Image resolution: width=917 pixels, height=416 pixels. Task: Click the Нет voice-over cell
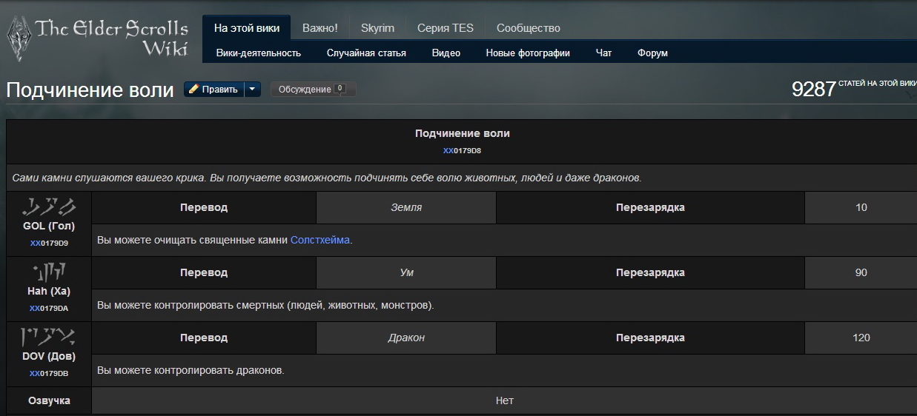[x=504, y=400]
